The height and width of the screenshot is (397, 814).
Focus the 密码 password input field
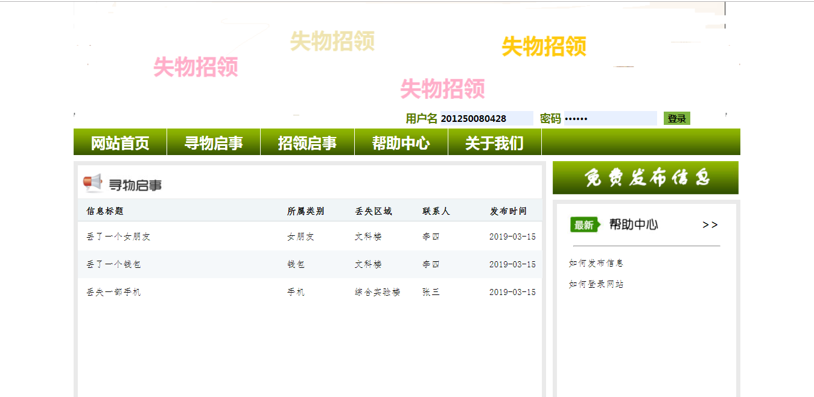click(609, 118)
